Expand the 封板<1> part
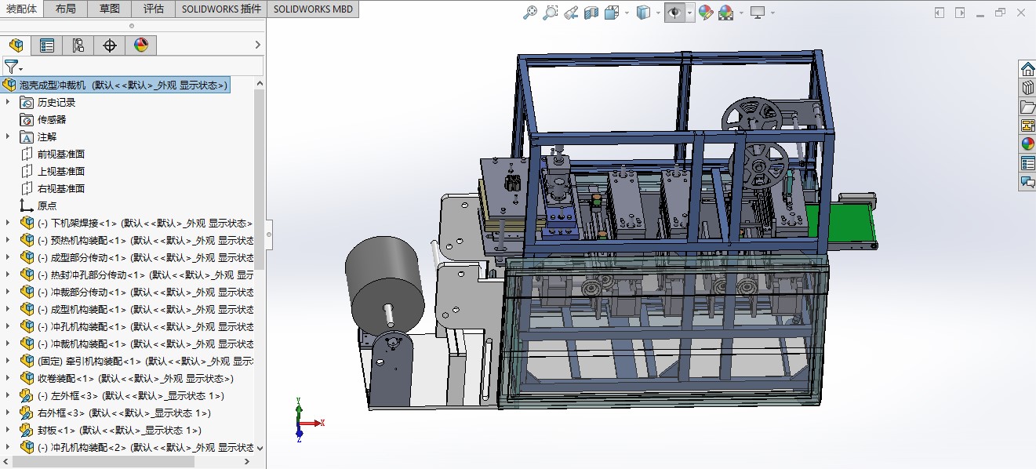1036x469 pixels. pos(8,430)
